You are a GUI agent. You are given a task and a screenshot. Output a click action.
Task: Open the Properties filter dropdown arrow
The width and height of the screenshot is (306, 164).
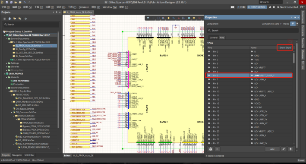297,24
